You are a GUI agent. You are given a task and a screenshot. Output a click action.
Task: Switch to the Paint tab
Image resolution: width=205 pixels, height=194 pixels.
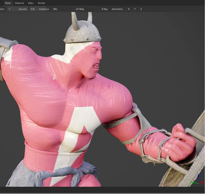8,3
